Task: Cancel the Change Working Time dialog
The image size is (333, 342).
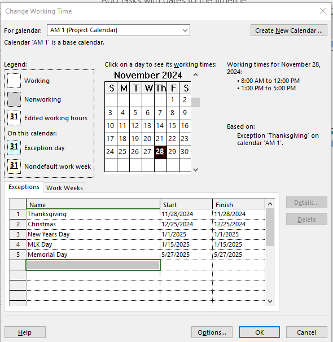Action: pyautogui.click(x=306, y=332)
